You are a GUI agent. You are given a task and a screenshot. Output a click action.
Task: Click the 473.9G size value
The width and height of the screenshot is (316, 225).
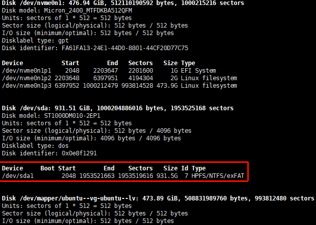pos(167,86)
